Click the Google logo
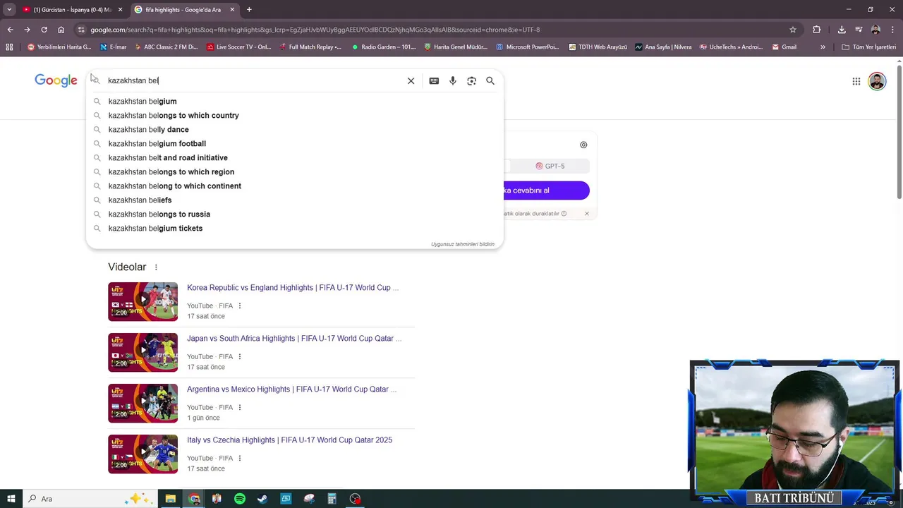 [x=56, y=80]
